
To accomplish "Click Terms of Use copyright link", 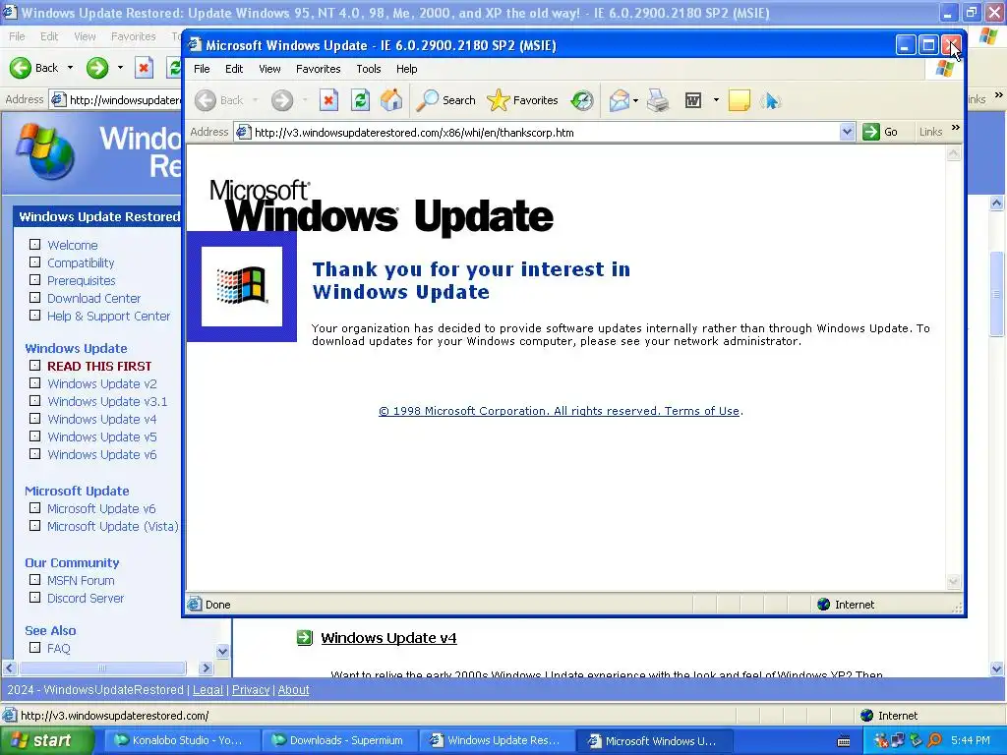I will [x=560, y=411].
